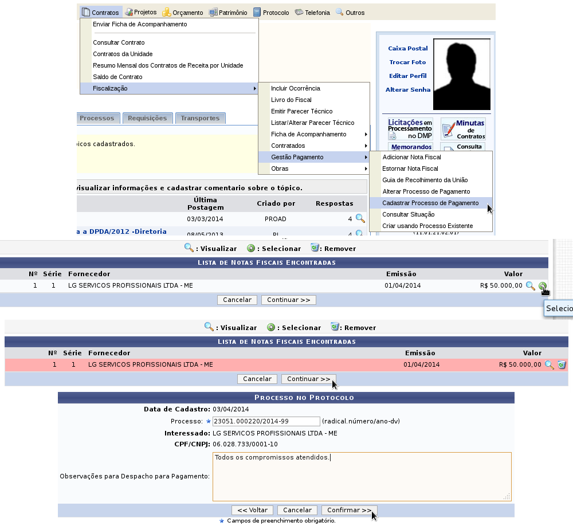Cancel the second notas fiscais list
The image size is (573, 526).
click(257, 379)
